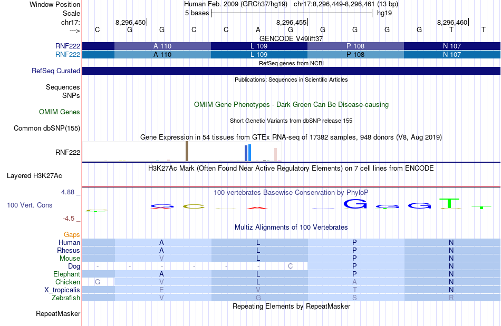Select the Elephant species row label

coord(67,274)
